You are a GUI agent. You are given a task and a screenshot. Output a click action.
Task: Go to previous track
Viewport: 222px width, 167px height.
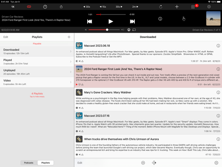tap(90, 21)
